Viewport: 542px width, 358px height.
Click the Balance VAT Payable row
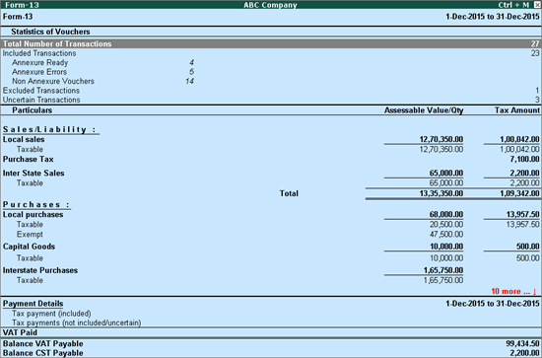pos(271,344)
